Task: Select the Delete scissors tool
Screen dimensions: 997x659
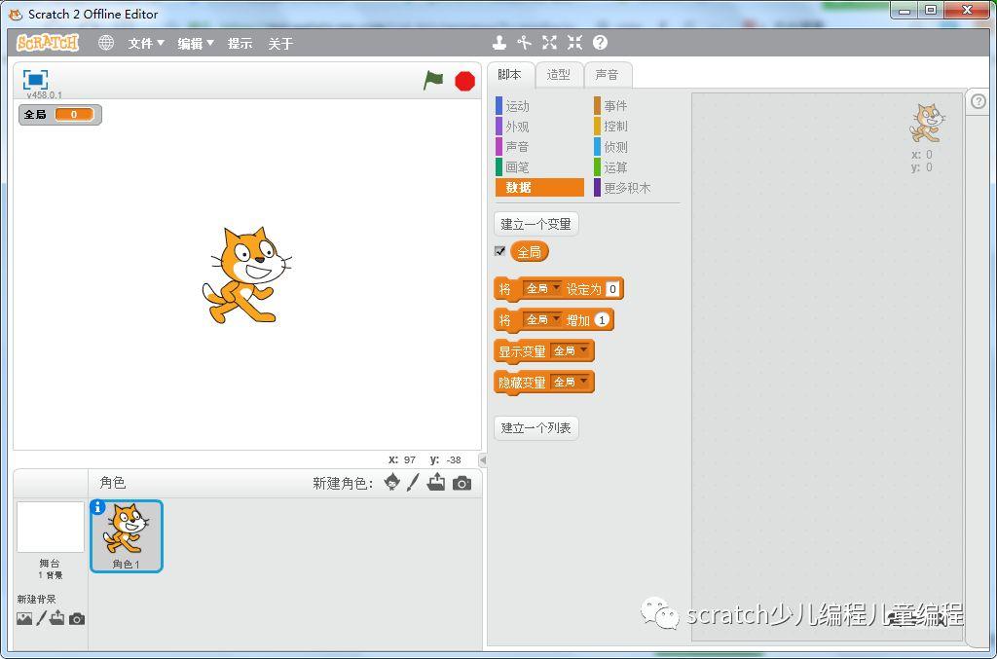Action: (x=524, y=43)
